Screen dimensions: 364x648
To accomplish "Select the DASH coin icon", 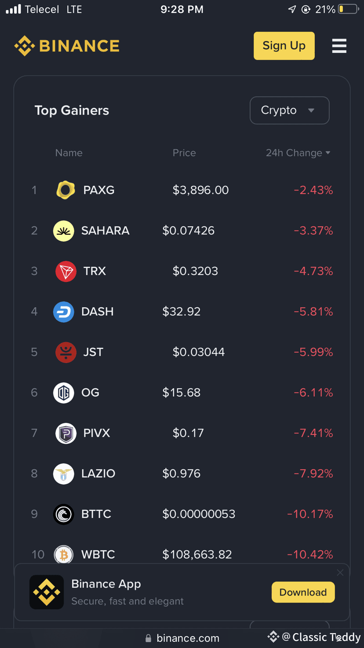I will pos(64,312).
